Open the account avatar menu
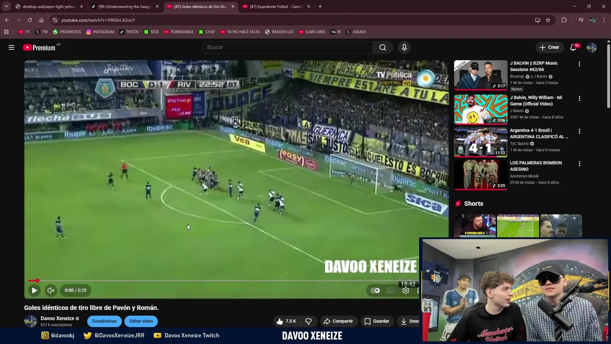This screenshot has width=611, height=344. pos(591,47)
